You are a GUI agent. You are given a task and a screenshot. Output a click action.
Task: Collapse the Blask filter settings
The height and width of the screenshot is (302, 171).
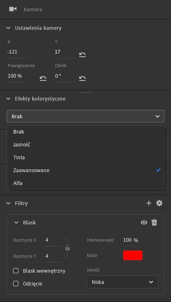(x=16, y=223)
